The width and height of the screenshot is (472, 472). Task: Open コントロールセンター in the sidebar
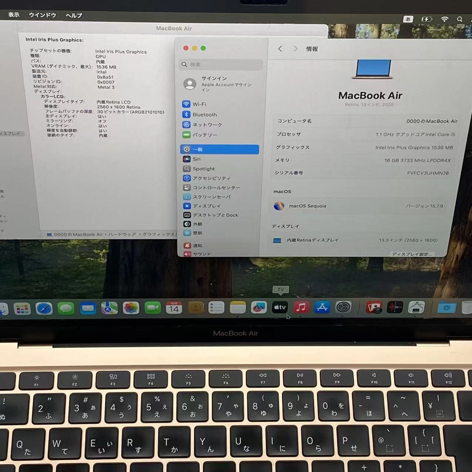pos(220,188)
